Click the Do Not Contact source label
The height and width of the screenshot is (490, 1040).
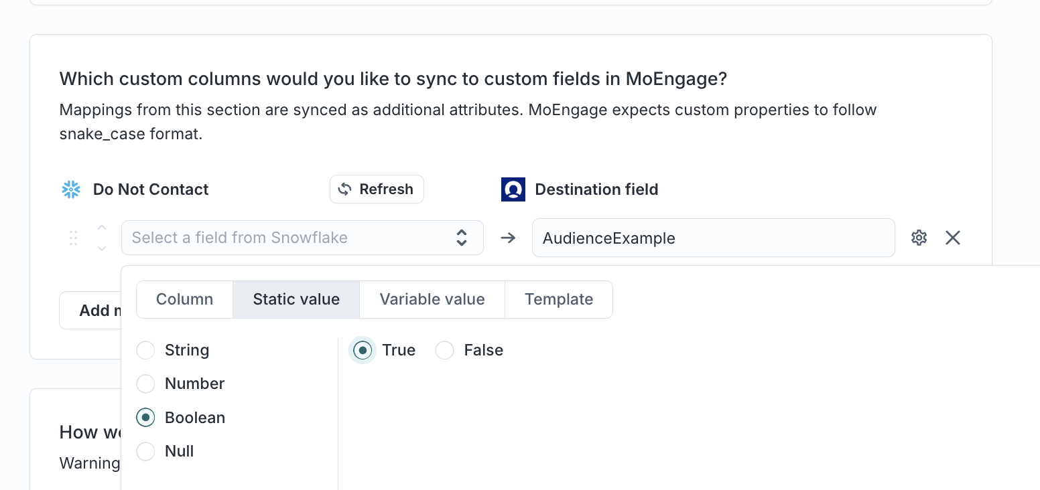(x=151, y=189)
